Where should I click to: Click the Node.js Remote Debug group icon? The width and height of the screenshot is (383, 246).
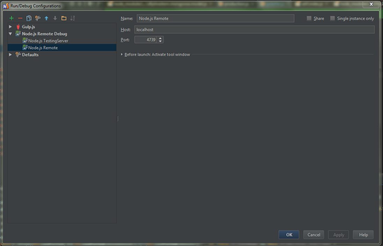click(18, 33)
